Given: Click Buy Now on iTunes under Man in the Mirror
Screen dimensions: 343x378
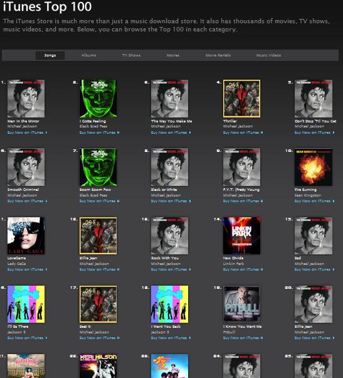Looking at the screenshot, I should point(27,132).
